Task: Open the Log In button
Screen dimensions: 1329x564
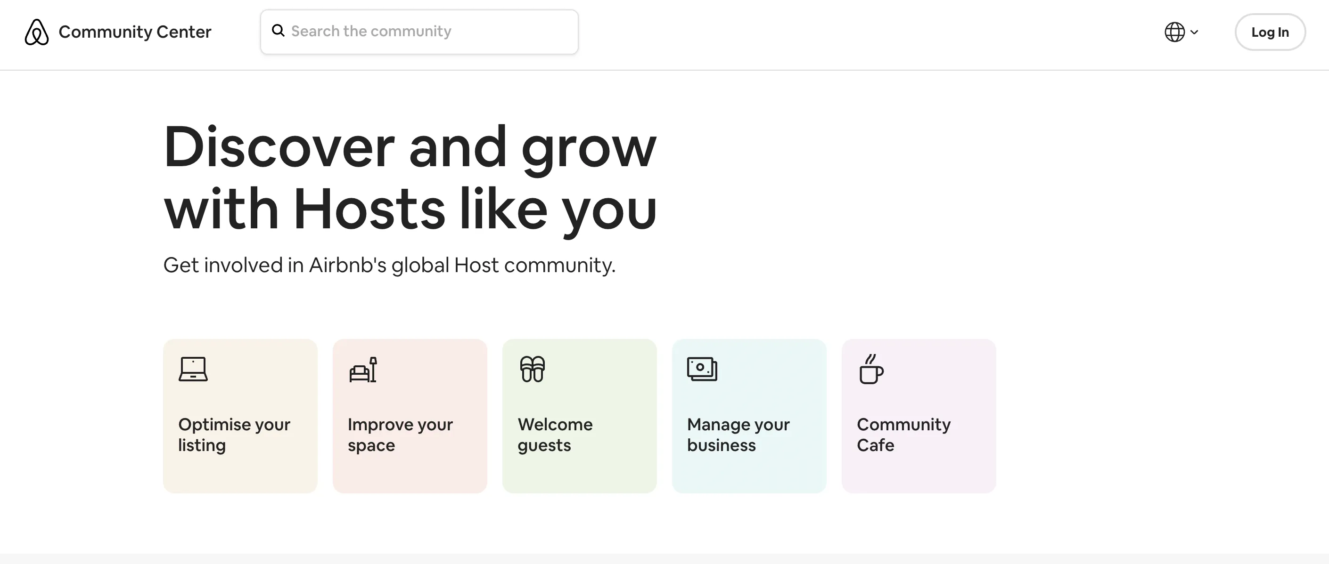Action: (1270, 32)
